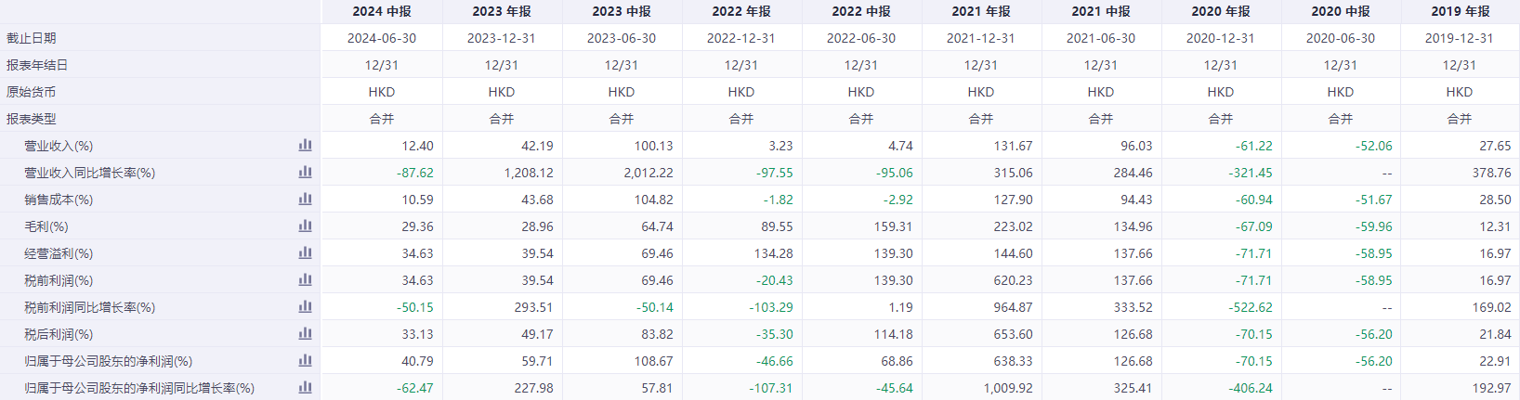Open chart icon for 税前利润同比增长率(%) row

[305, 307]
